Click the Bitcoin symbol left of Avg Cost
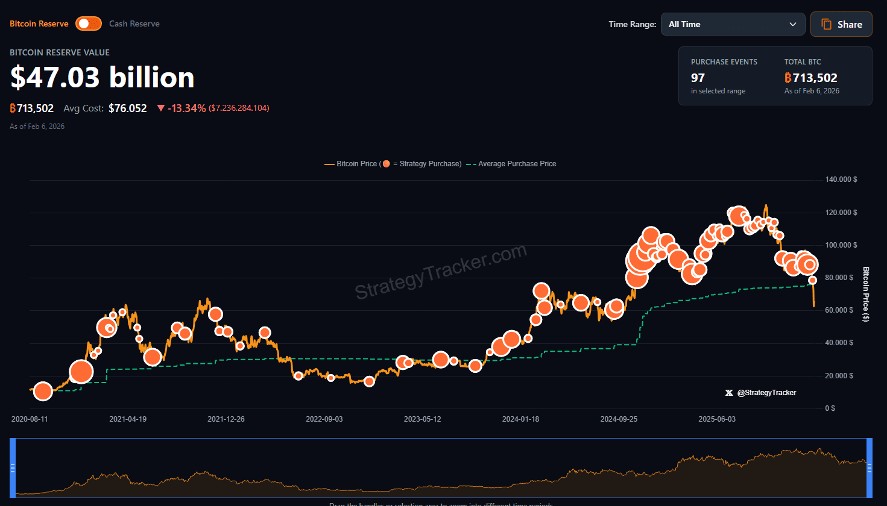Viewport: 887px width, 506px height. point(13,108)
